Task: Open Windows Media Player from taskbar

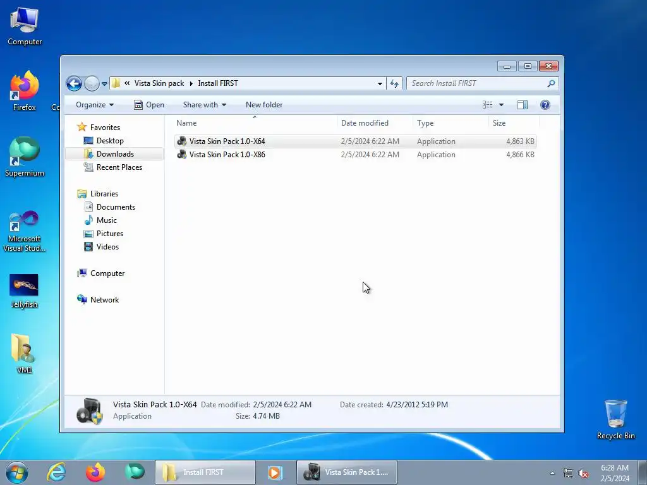Action: tap(275, 472)
